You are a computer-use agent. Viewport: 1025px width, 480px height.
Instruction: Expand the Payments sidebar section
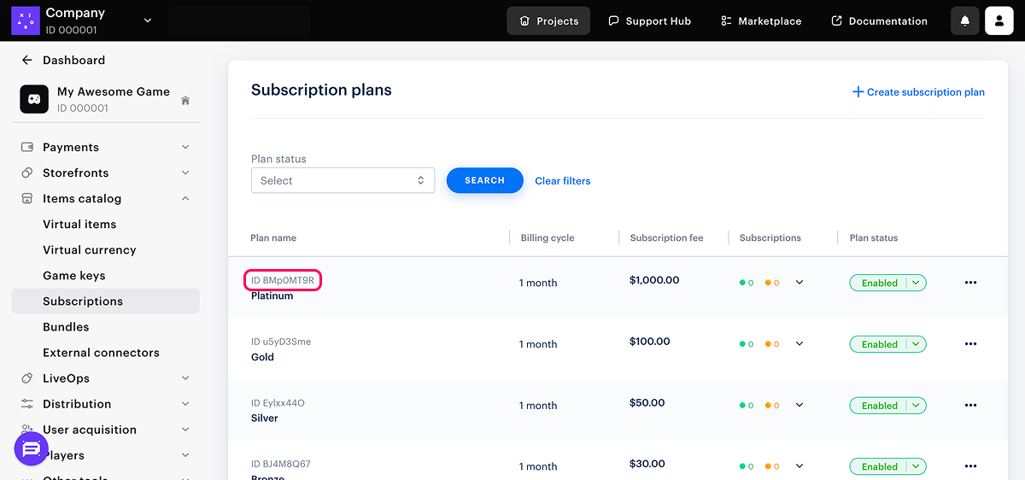click(105, 147)
